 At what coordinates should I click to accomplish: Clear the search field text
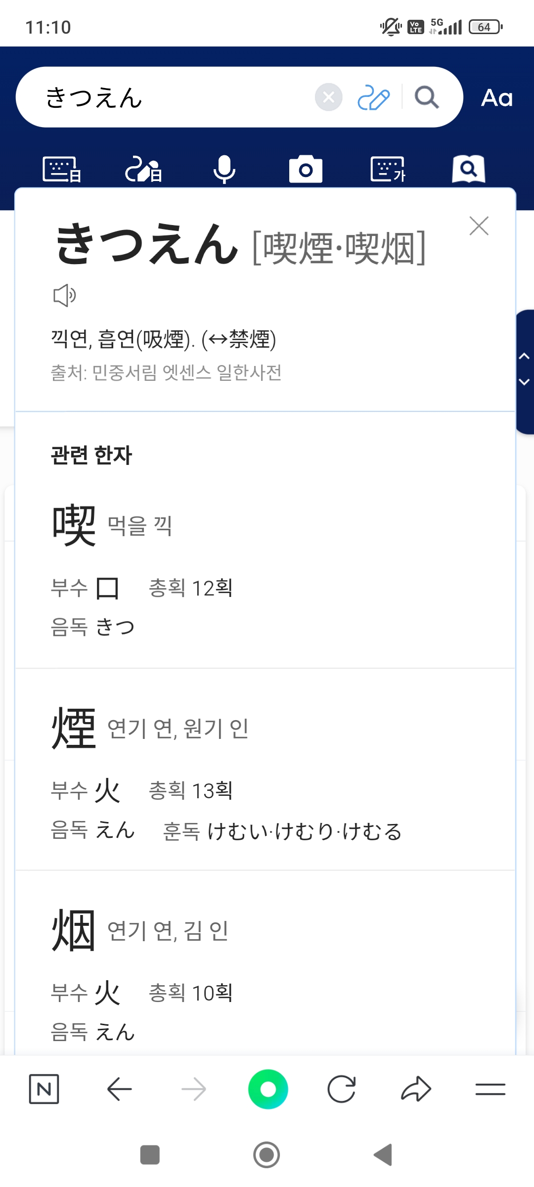tap(328, 97)
